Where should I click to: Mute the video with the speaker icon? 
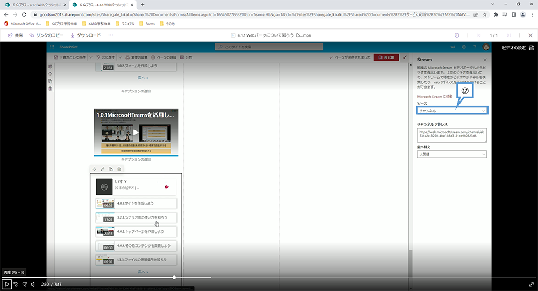33,284
